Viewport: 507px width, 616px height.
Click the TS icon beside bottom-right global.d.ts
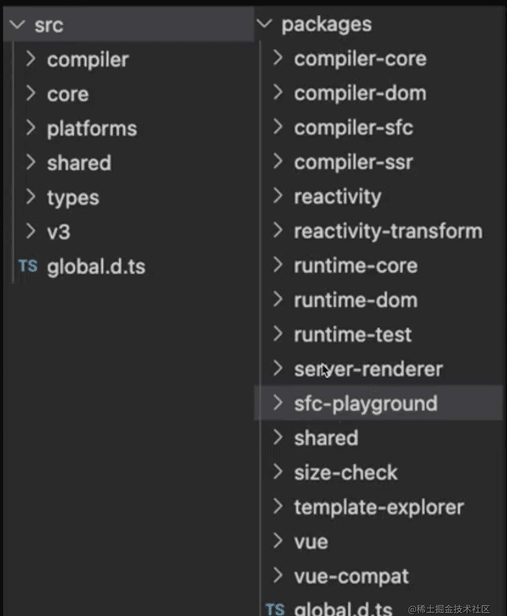click(276, 608)
